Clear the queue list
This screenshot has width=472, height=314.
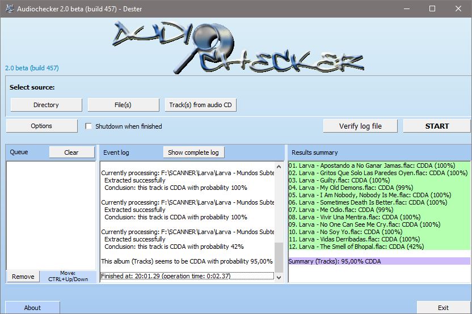coord(71,152)
